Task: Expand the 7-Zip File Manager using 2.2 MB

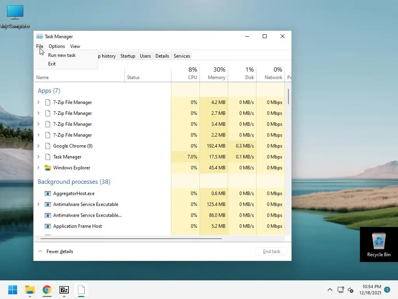Action: (38, 135)
